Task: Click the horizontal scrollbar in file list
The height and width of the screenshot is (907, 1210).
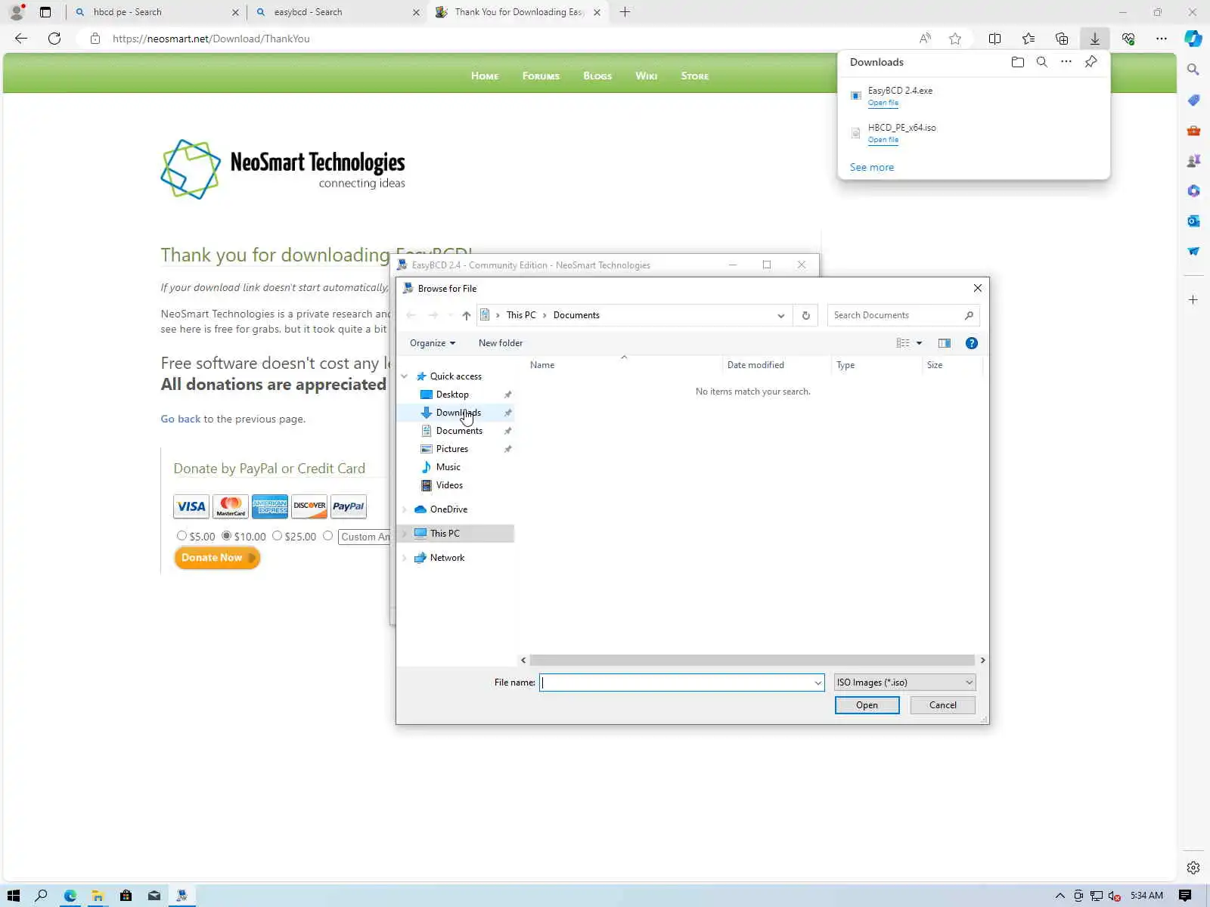Action: click(x=752, y=660)
